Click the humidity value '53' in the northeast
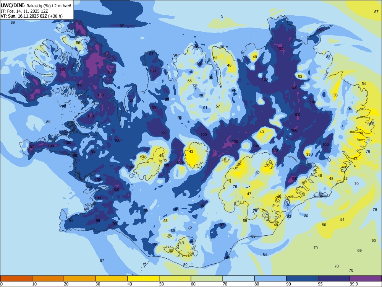Screen dimensions: 382x287 click(x=300, y=77)
